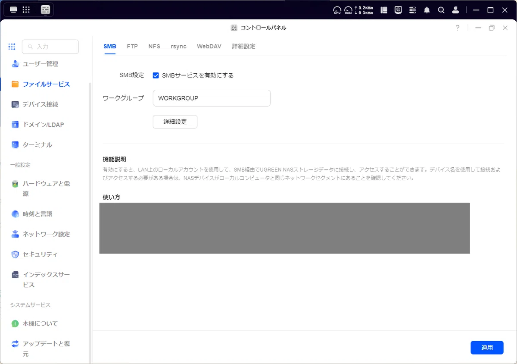
Task: Toggle SMBサービスを有効にする checkbox
Action: click(156, 75)
